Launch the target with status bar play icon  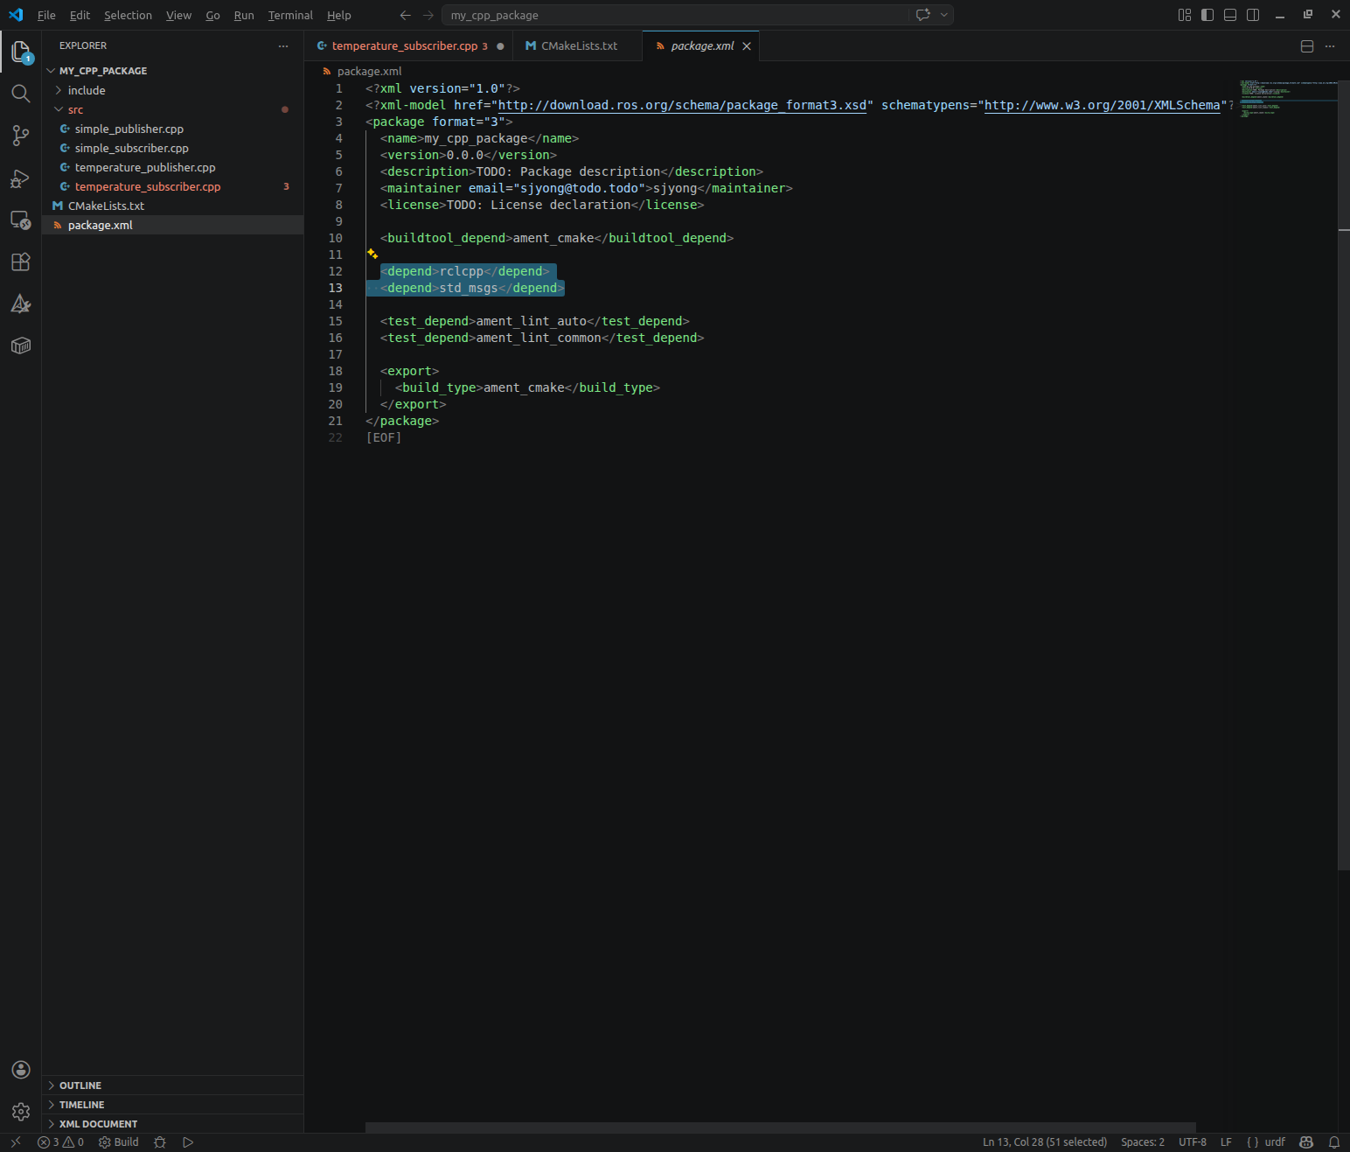(x=188, y=1142)
